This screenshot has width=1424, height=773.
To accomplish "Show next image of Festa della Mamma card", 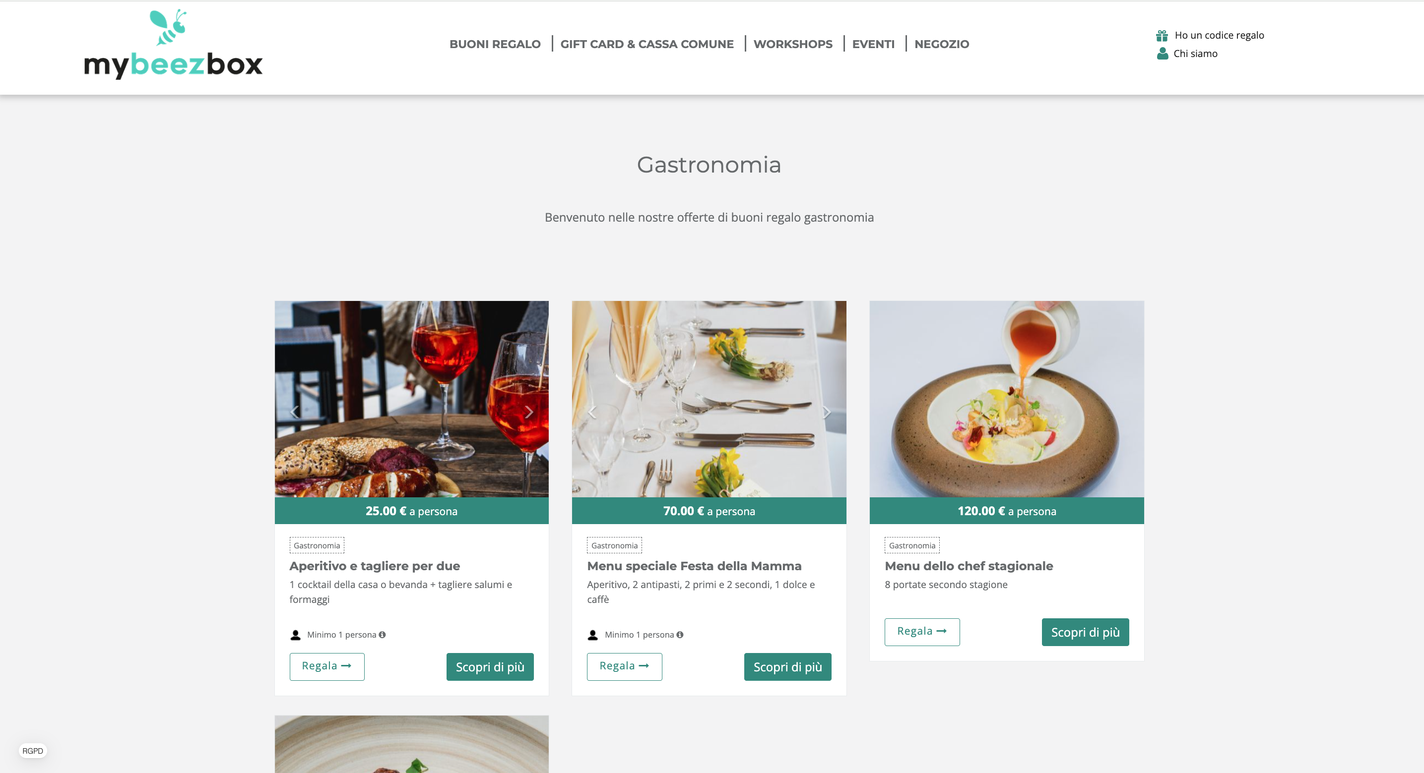I will tap(826, 412).
